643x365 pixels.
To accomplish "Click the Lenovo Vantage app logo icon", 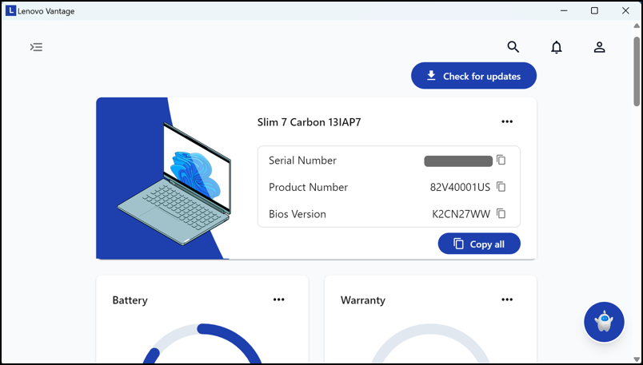I will [x=10, y=11].
